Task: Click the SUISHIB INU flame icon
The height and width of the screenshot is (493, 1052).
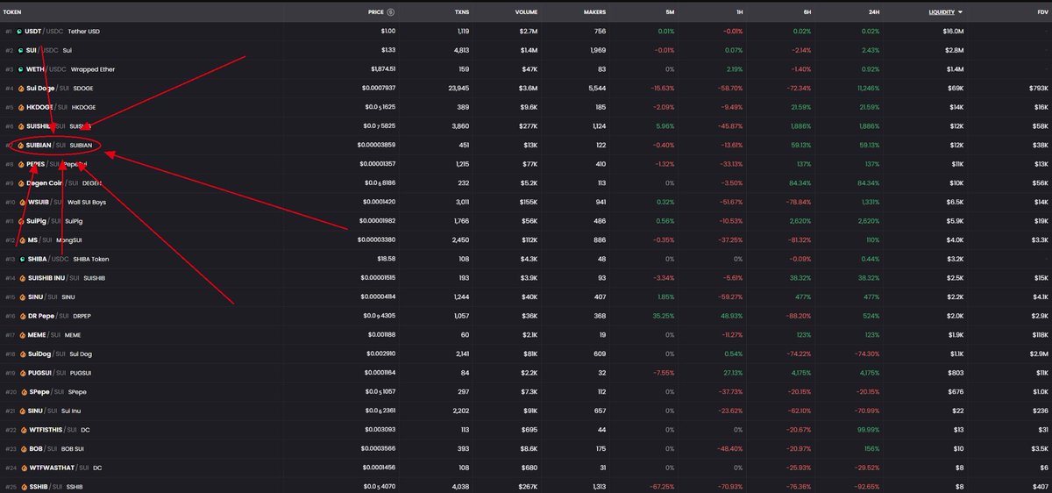Action: point(21,278)
